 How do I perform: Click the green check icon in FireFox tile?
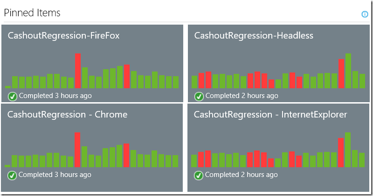pyautogui.click(x=13, y=96)
